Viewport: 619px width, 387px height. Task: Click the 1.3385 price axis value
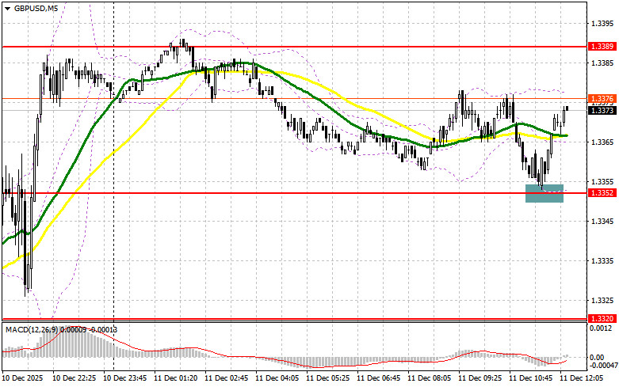[x=602, y=63]
